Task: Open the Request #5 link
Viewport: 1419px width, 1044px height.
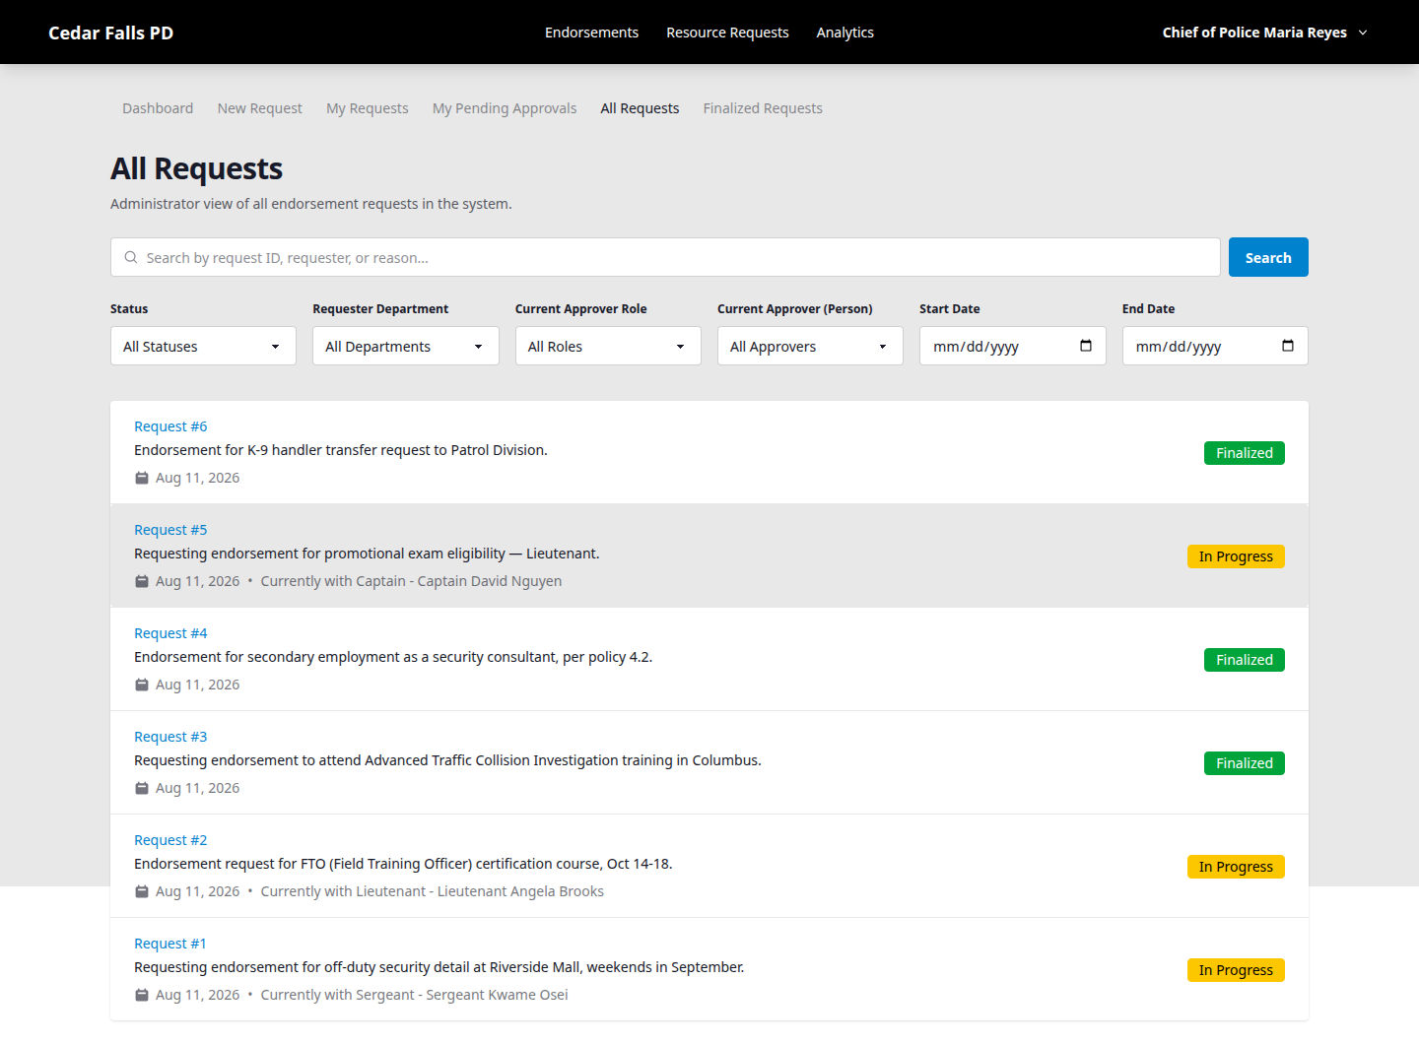Action: coord(170,530)
